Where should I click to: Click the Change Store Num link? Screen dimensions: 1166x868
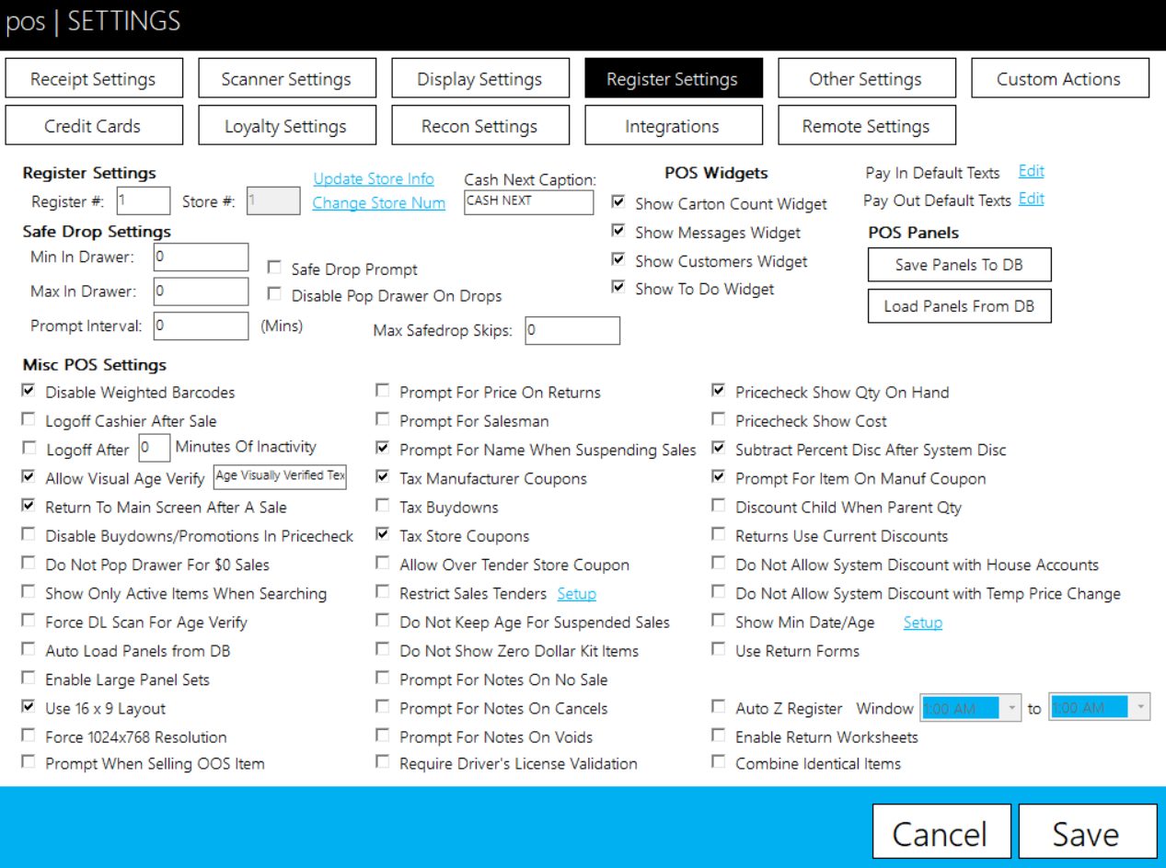(x=379, y=203)
